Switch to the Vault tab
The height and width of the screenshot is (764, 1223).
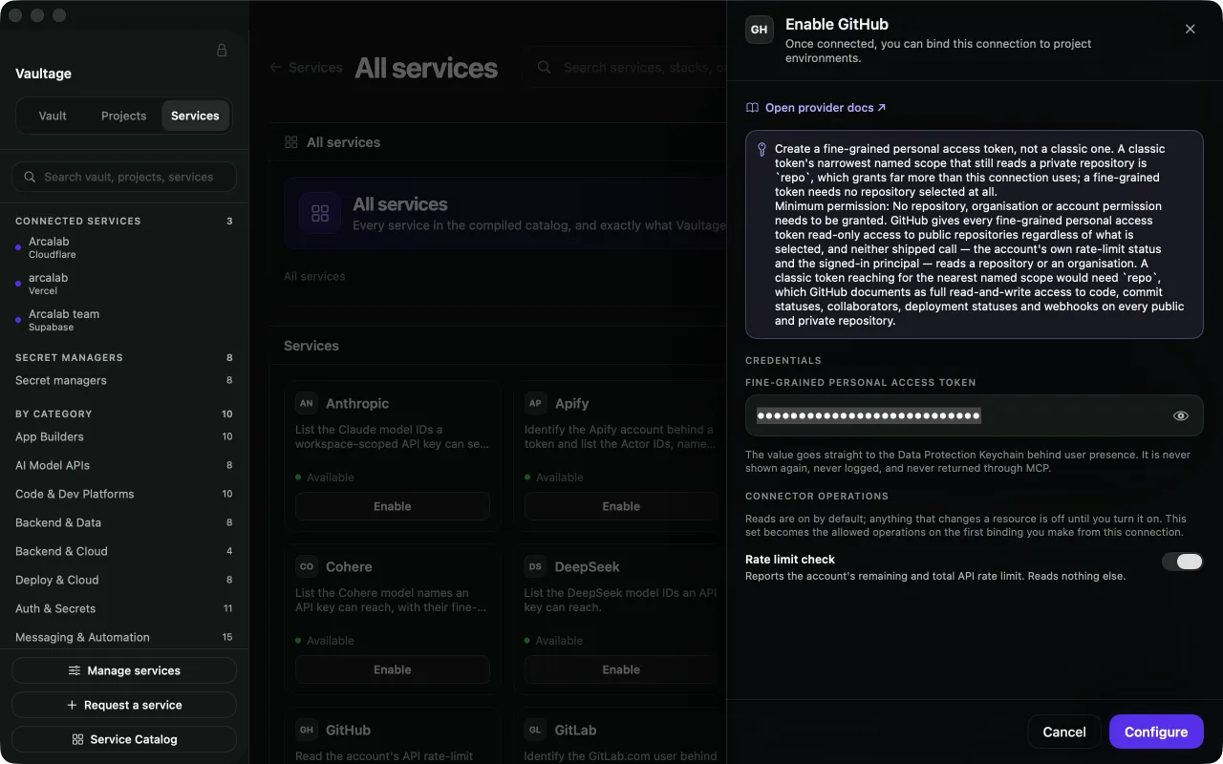pos(53,116)
